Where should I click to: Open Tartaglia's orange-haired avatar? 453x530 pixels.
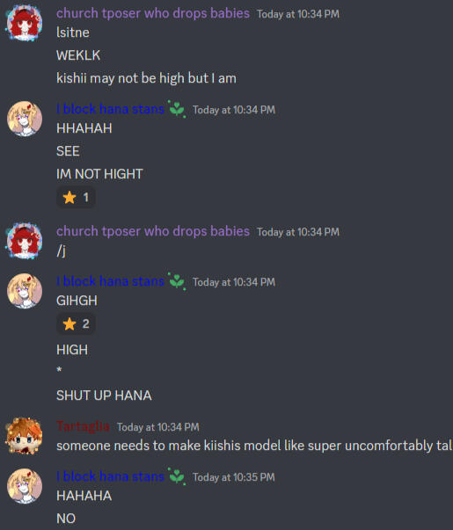tap(25, 436)
